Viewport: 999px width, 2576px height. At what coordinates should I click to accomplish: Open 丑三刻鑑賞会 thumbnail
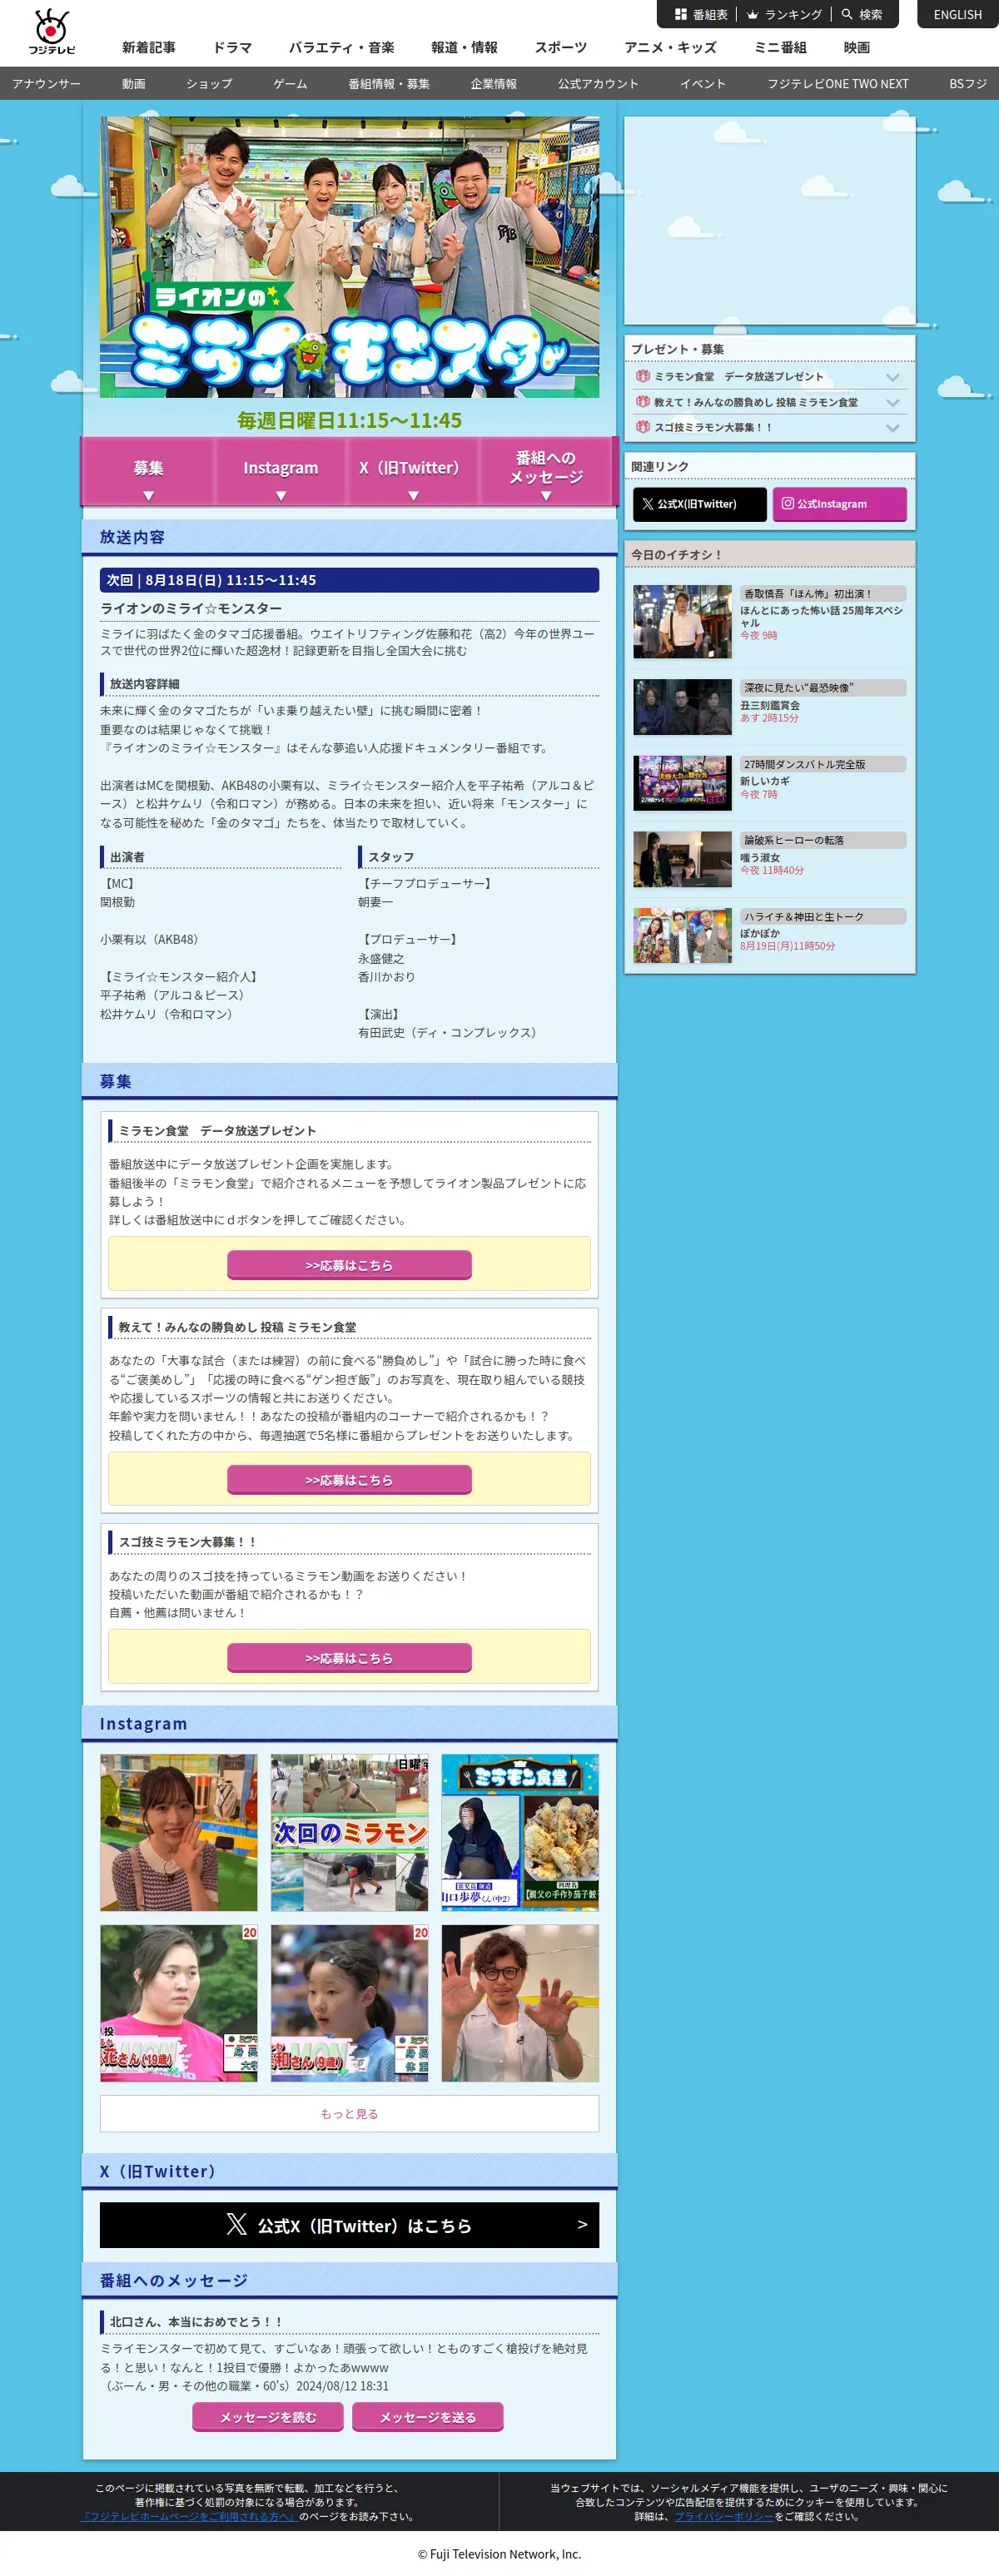coord(682,707)
